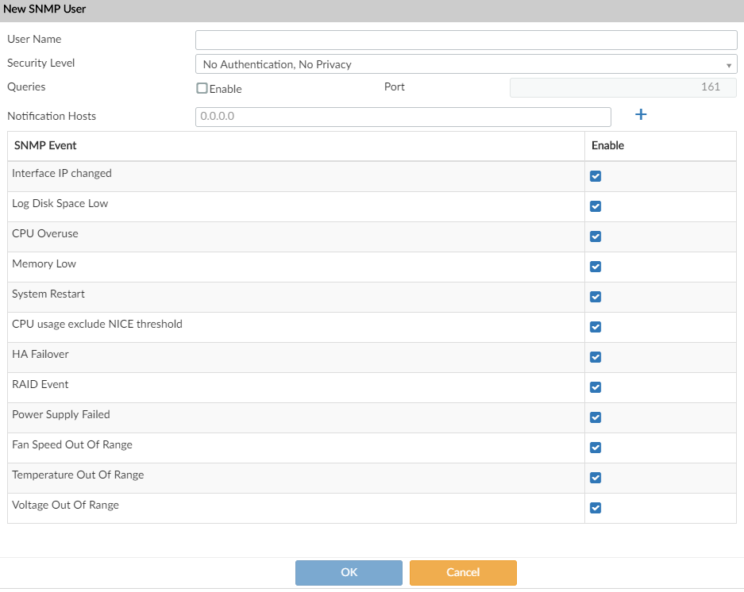The width and height of the screenshot is (744, 592).
Task: Disable System Restart event checkbox
Action: (596, 297)
